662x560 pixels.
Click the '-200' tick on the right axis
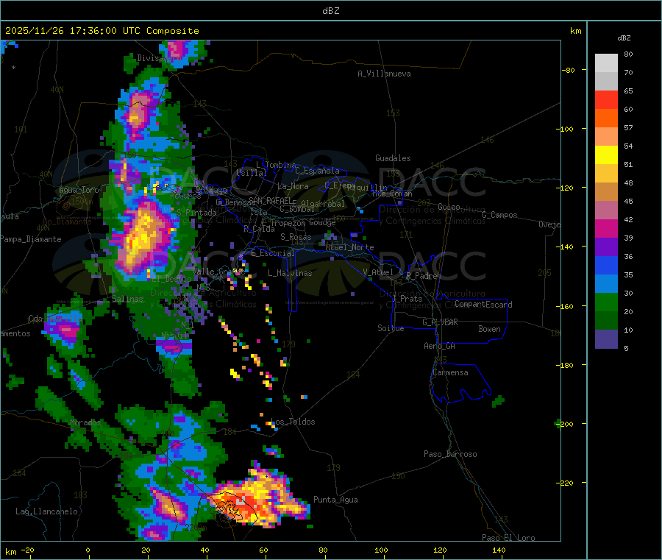tap(566, 424)
